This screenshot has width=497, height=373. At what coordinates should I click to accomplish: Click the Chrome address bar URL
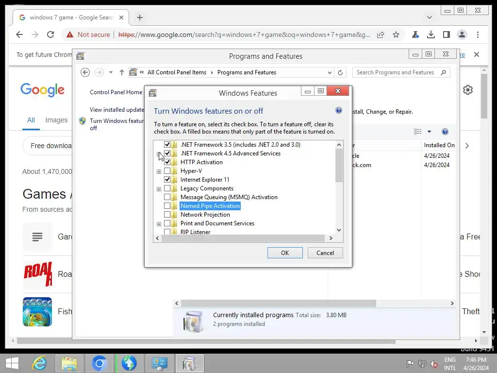244,34
